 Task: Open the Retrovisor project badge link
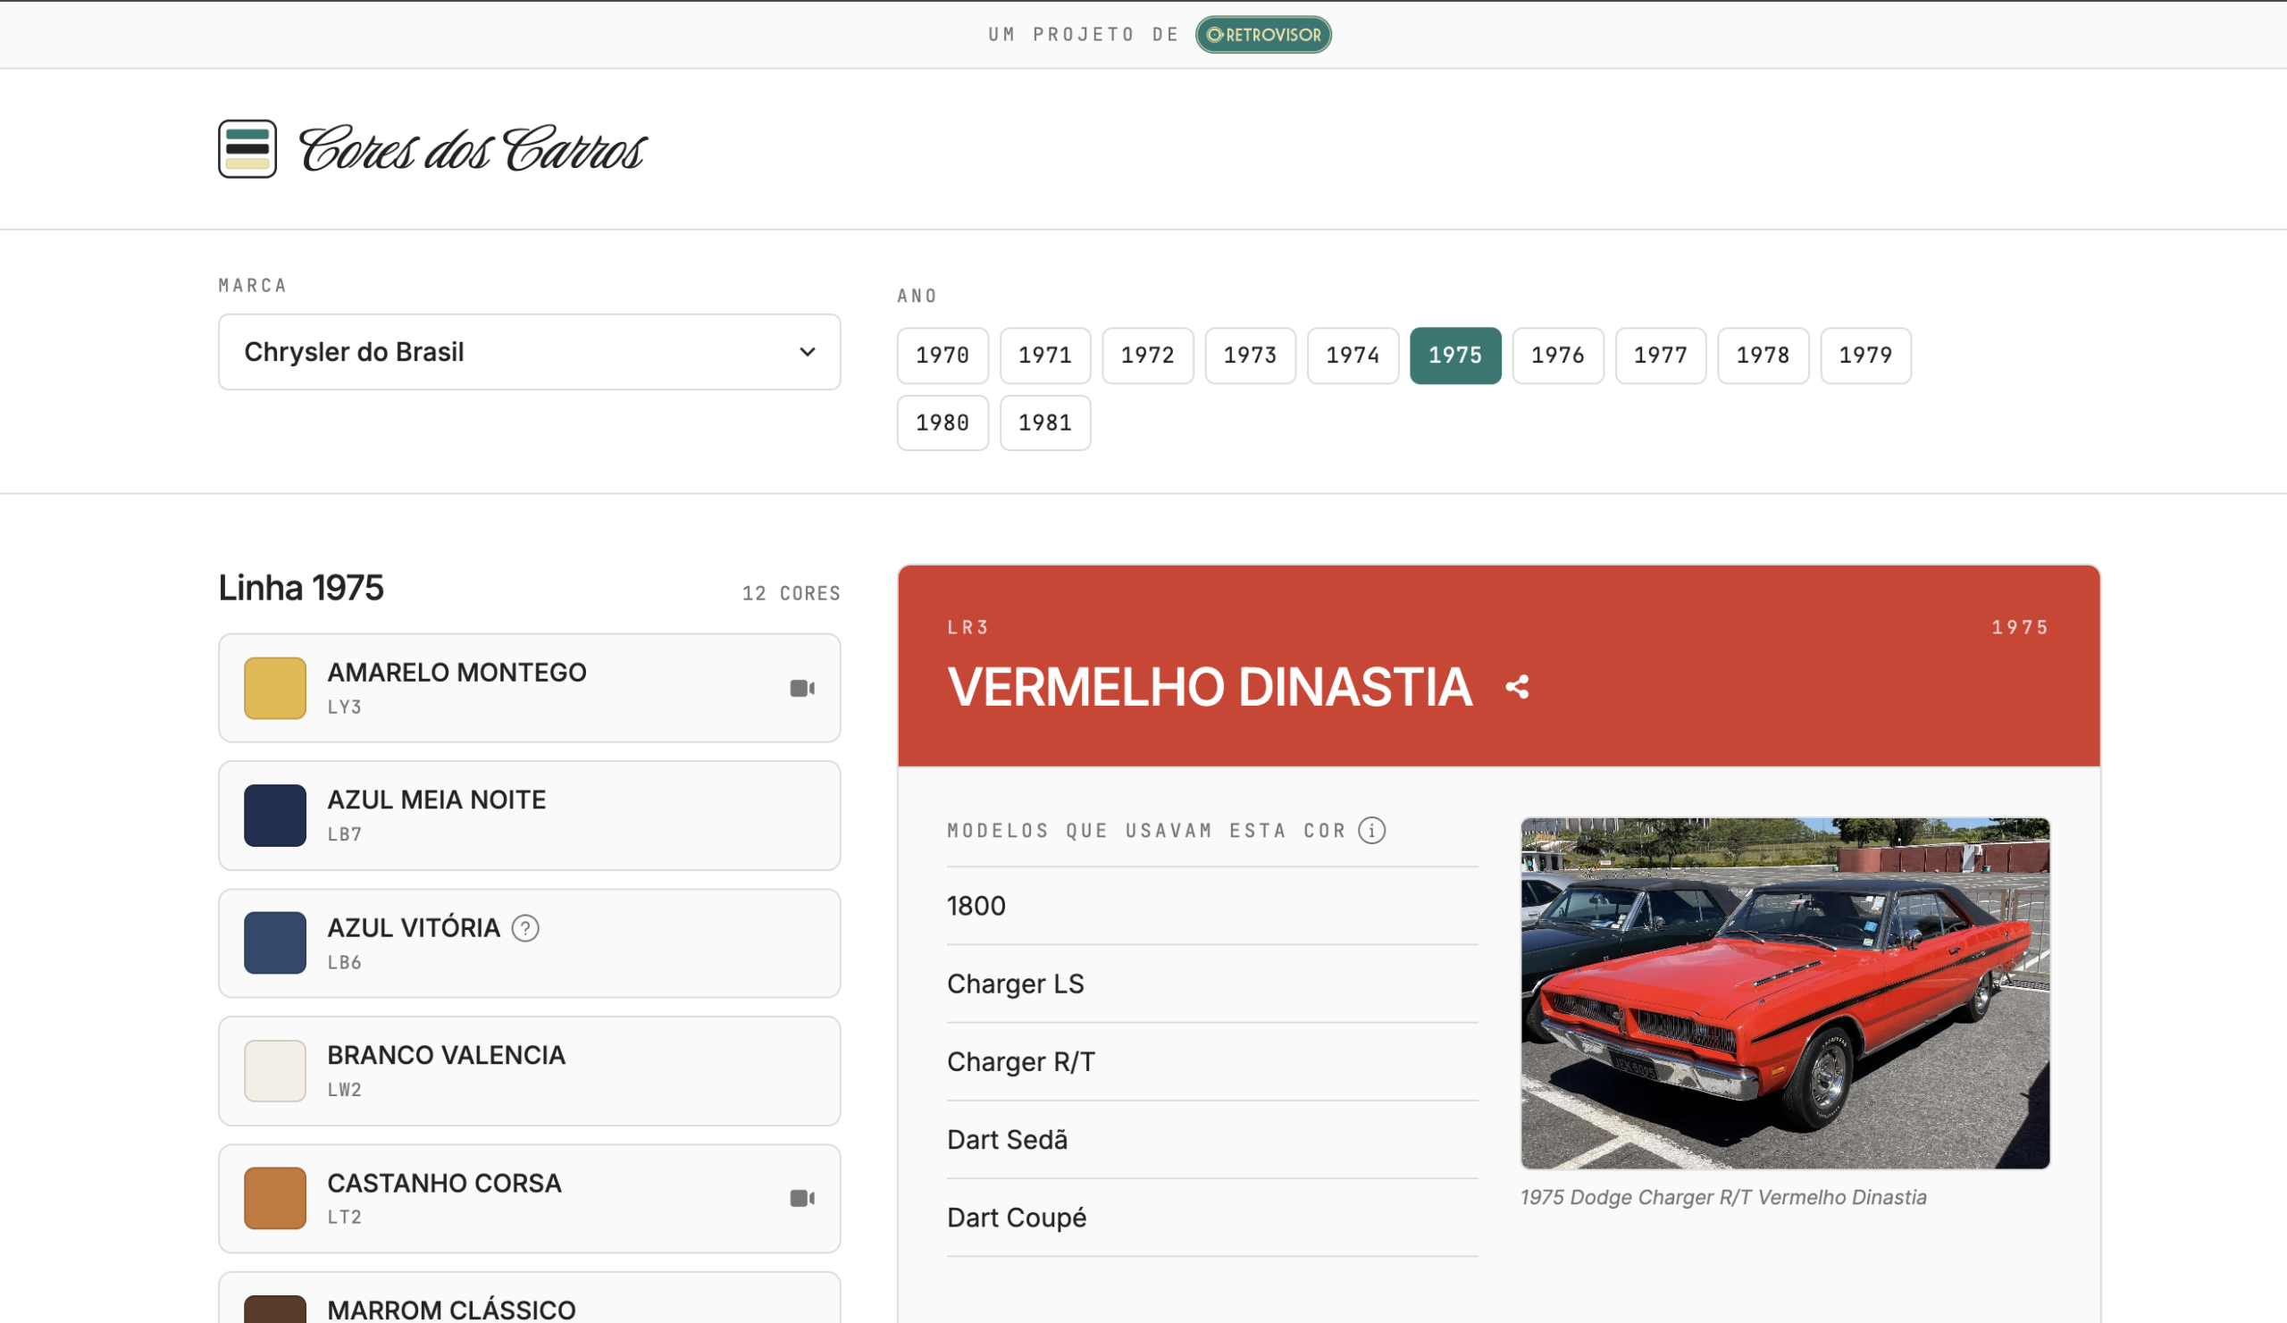[1262, 35]
